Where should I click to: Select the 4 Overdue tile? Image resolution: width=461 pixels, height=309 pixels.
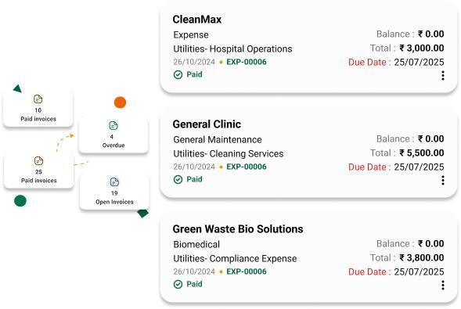[113, 135]
